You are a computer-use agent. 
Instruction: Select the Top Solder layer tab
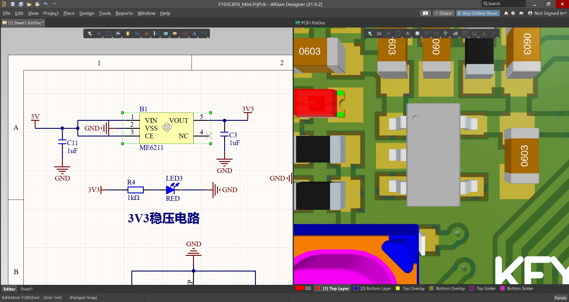(483, 288)
